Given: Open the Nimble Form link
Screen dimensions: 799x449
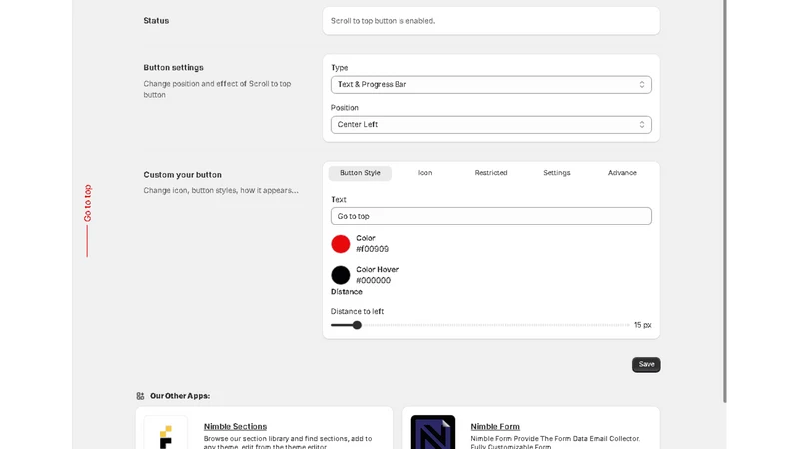Looking at the screenshot, I should pos(495,427).
